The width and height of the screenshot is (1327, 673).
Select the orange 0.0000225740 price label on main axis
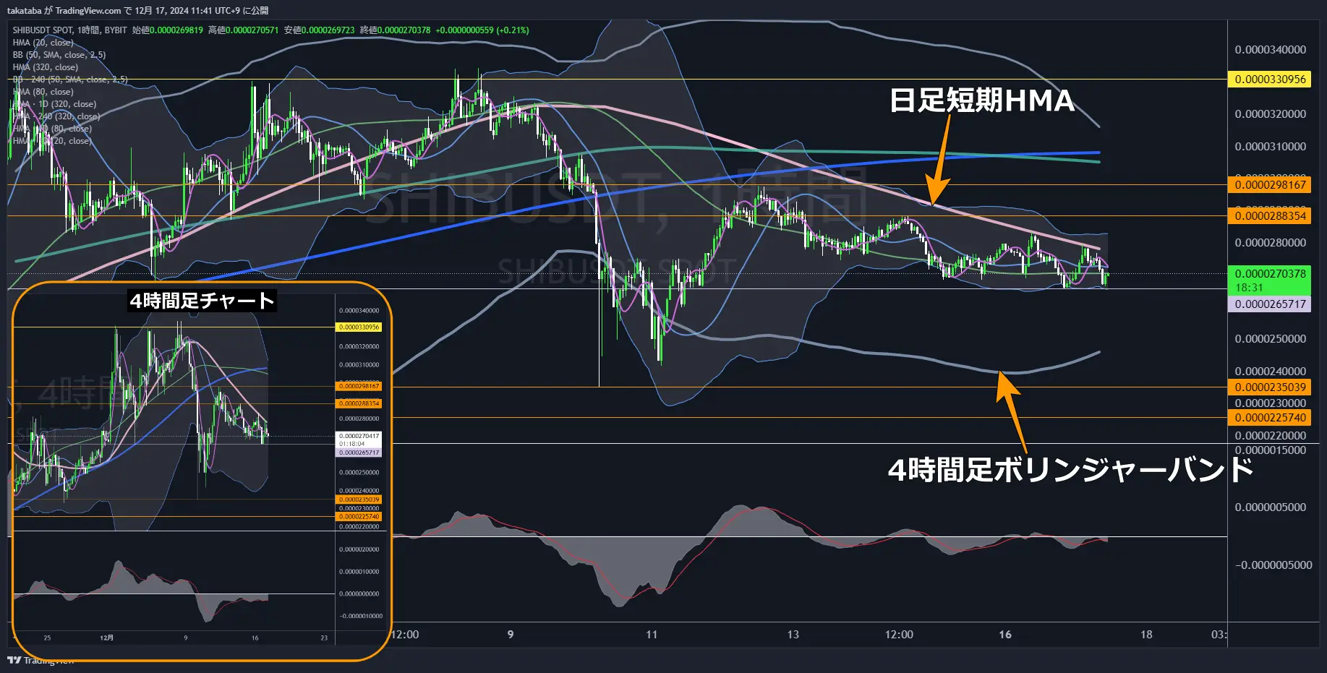click(x=1270, y=418)
